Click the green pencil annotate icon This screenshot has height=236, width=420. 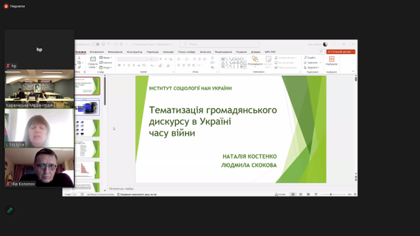point(10,211)
